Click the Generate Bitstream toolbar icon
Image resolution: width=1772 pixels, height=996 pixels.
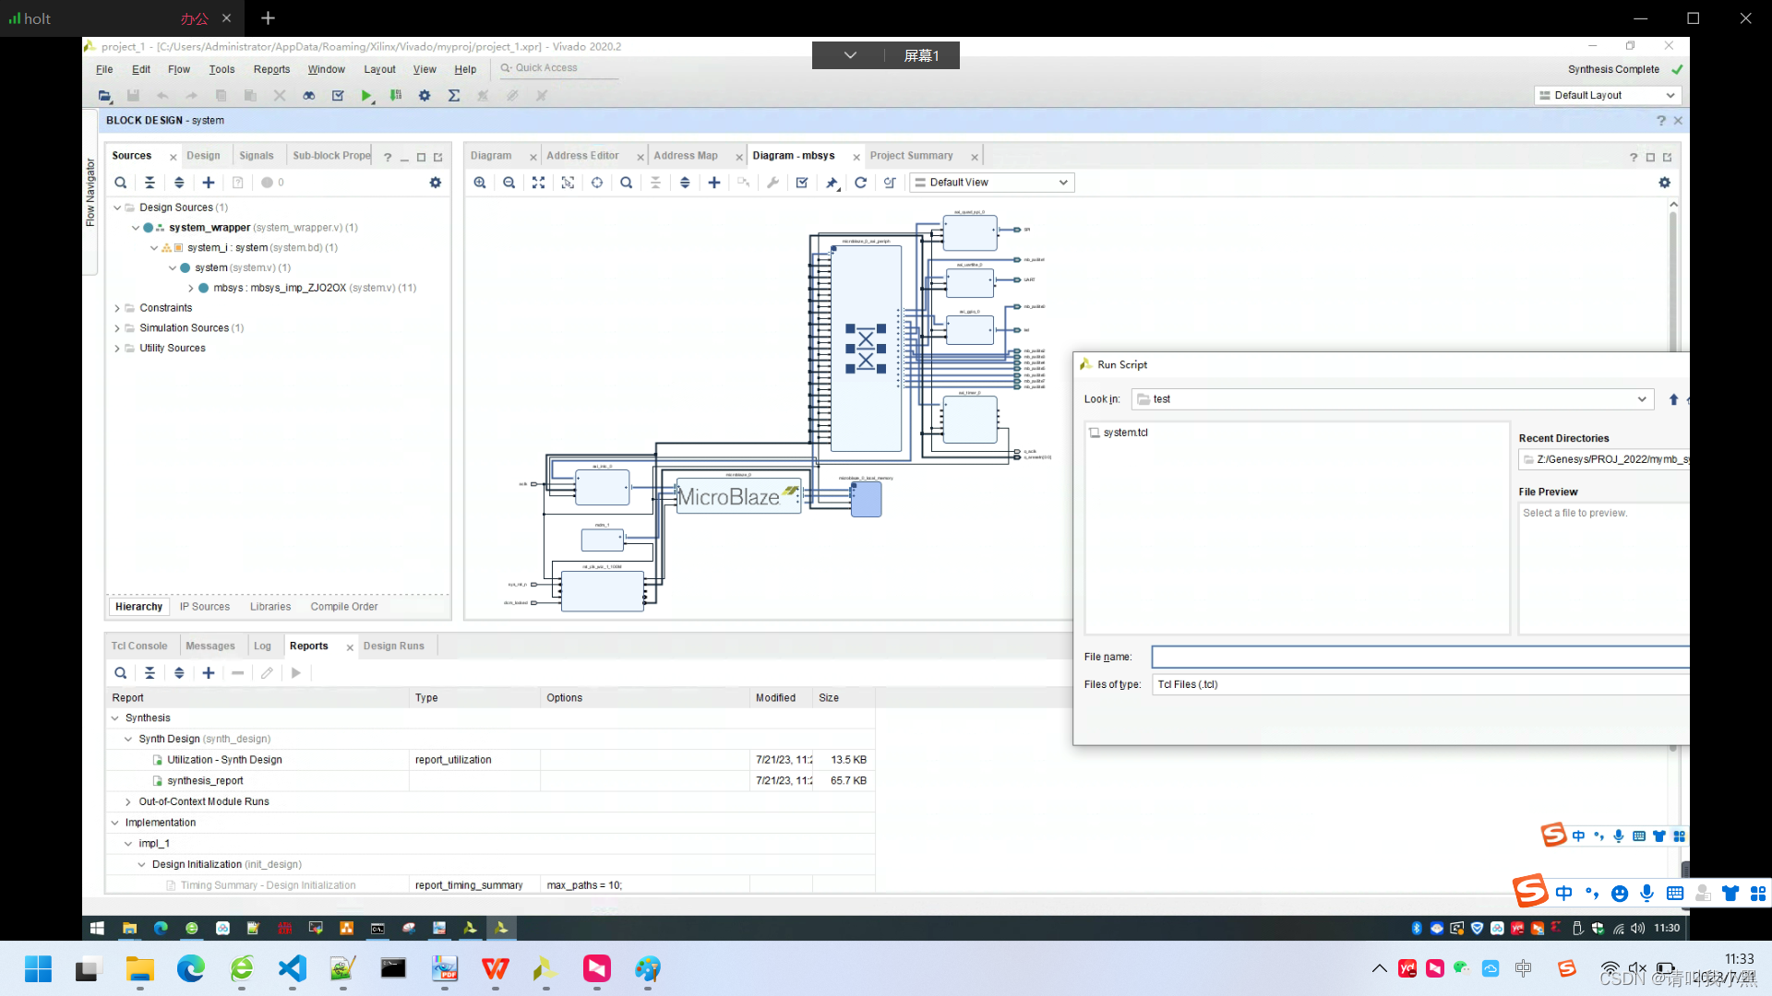click(x=396, y=96)
